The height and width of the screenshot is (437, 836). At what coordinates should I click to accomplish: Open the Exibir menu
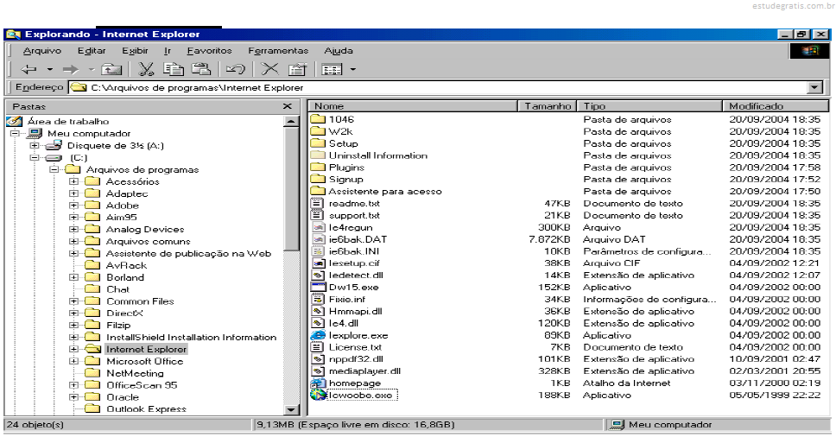[135, 51]
